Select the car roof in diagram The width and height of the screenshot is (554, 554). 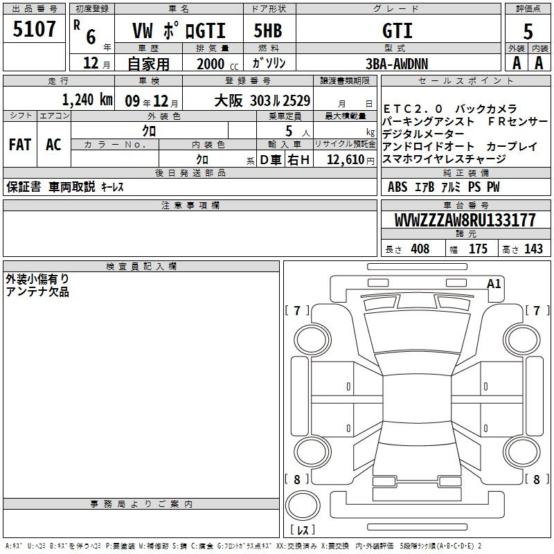coord(417,399)
